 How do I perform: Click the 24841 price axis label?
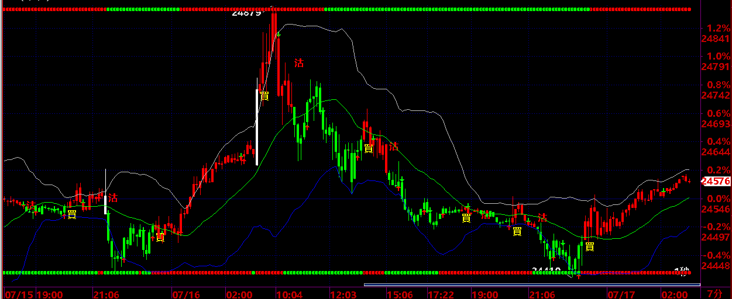tap(717, 39)
